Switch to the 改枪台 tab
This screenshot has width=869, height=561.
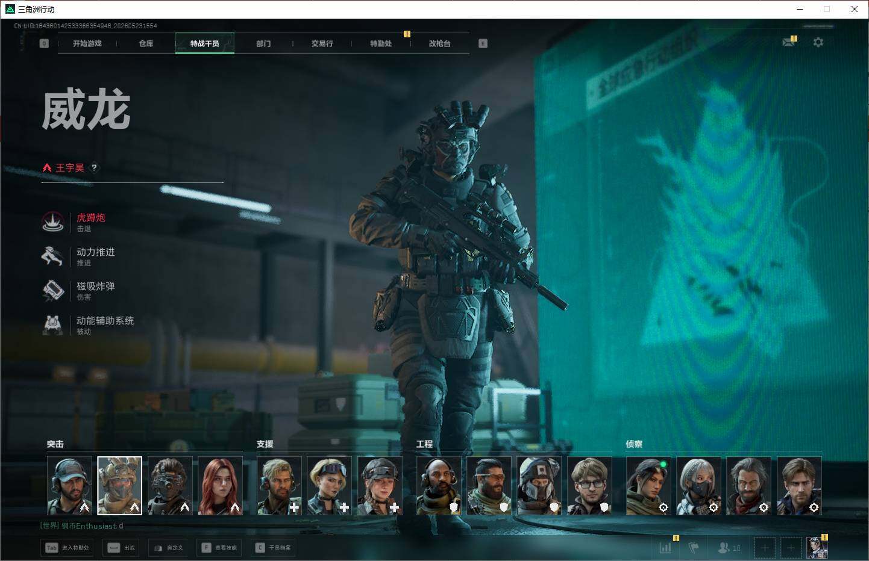coord(439,43)
